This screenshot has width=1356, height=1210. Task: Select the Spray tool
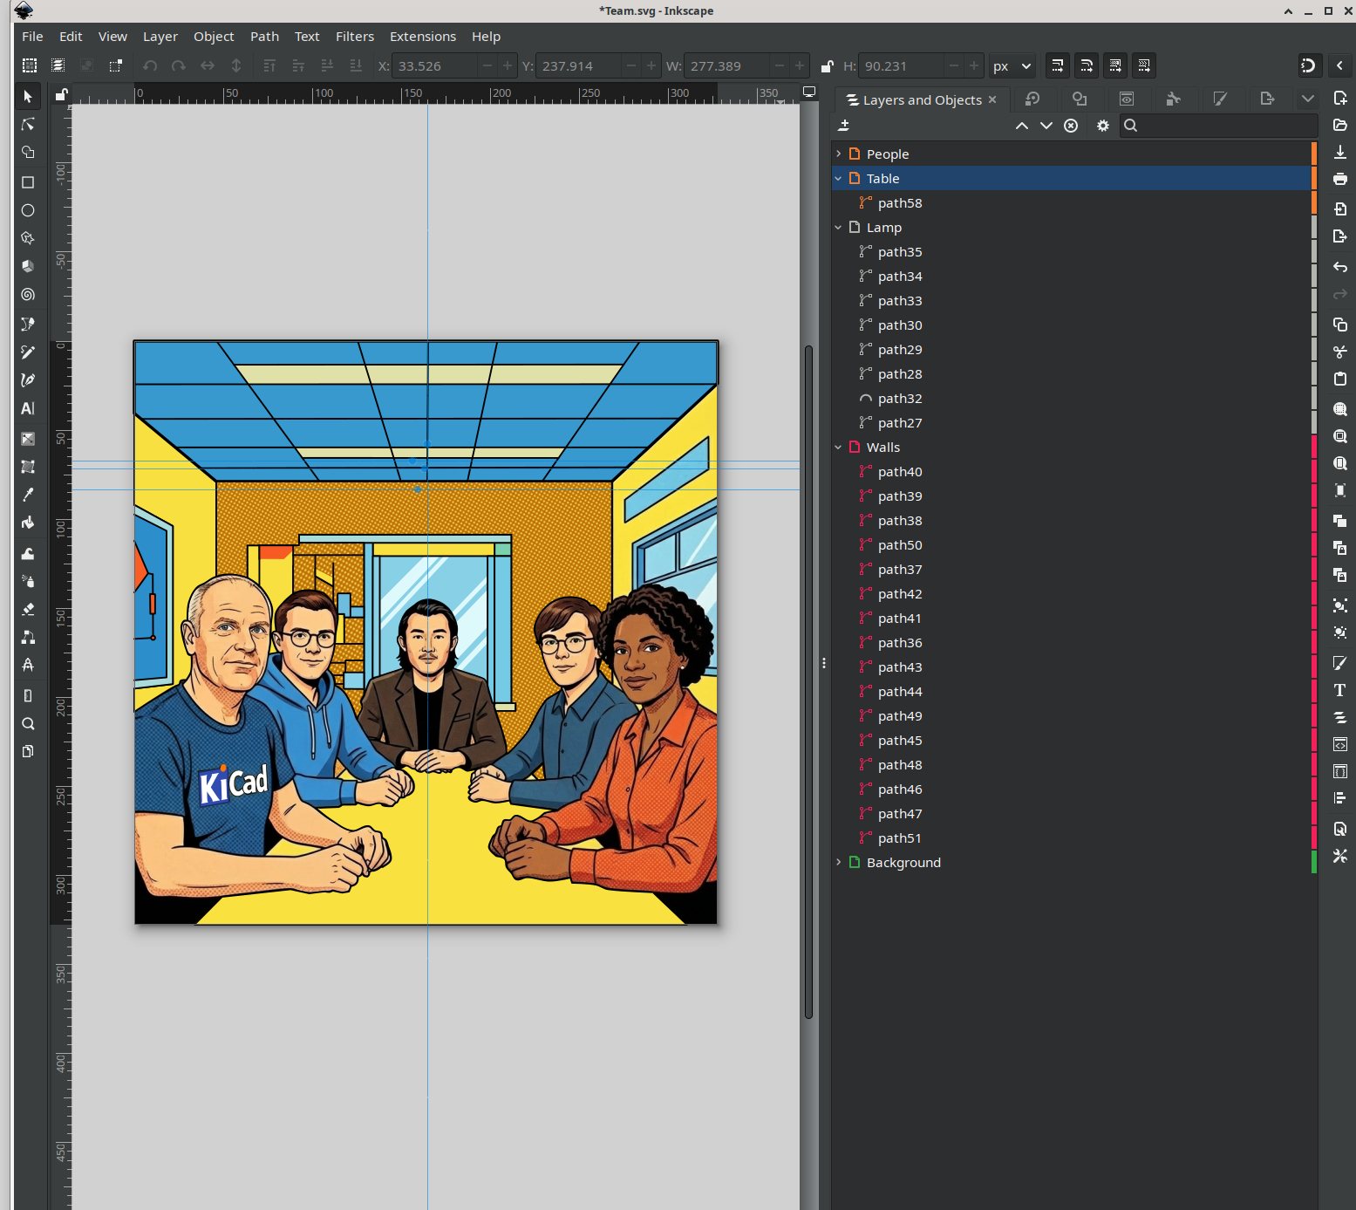pyautogui.click(x=28, y=581)
